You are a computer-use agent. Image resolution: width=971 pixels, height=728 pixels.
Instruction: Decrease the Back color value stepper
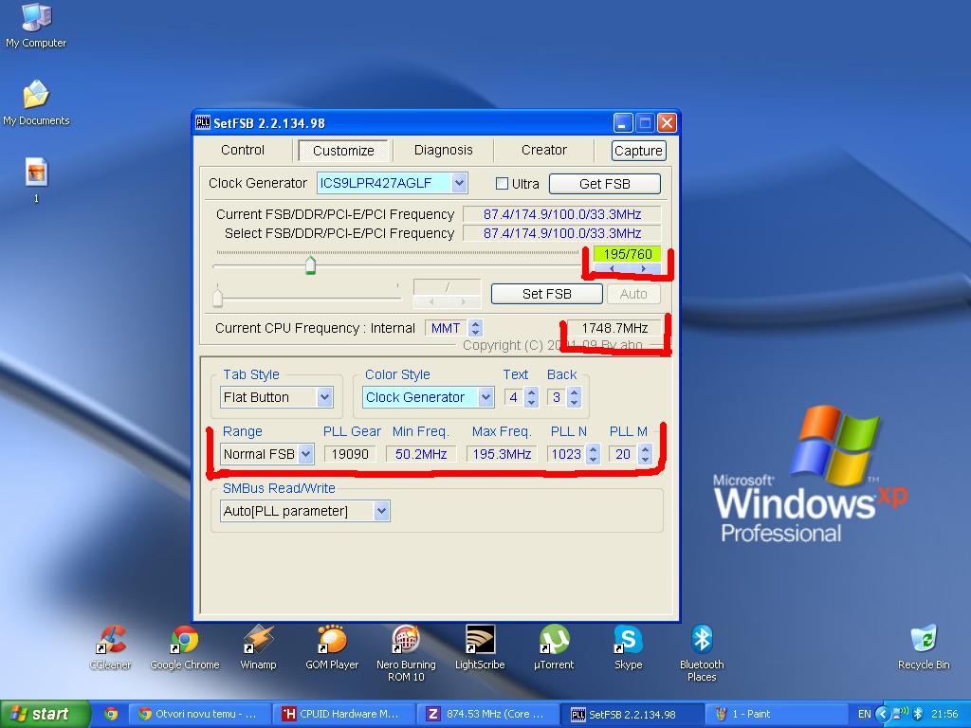coord(574,402)
